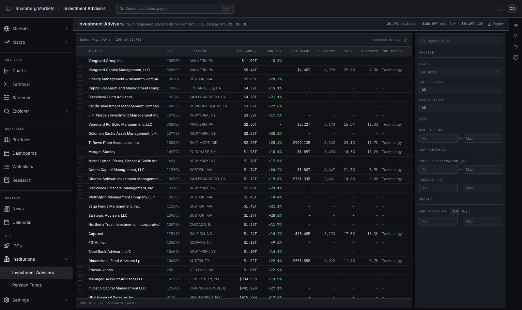Image resolution: width=522 pixels, height=310 pixels.
Task: Open the notifications bell icon
Action: pos(515,36)
